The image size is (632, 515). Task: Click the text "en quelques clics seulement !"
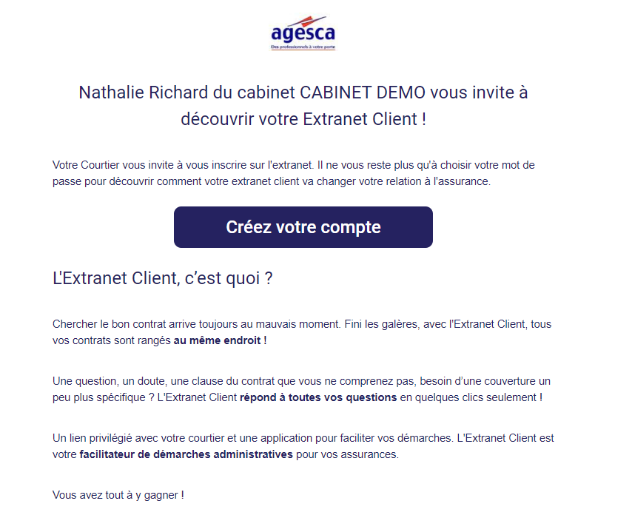pos(471,397)
